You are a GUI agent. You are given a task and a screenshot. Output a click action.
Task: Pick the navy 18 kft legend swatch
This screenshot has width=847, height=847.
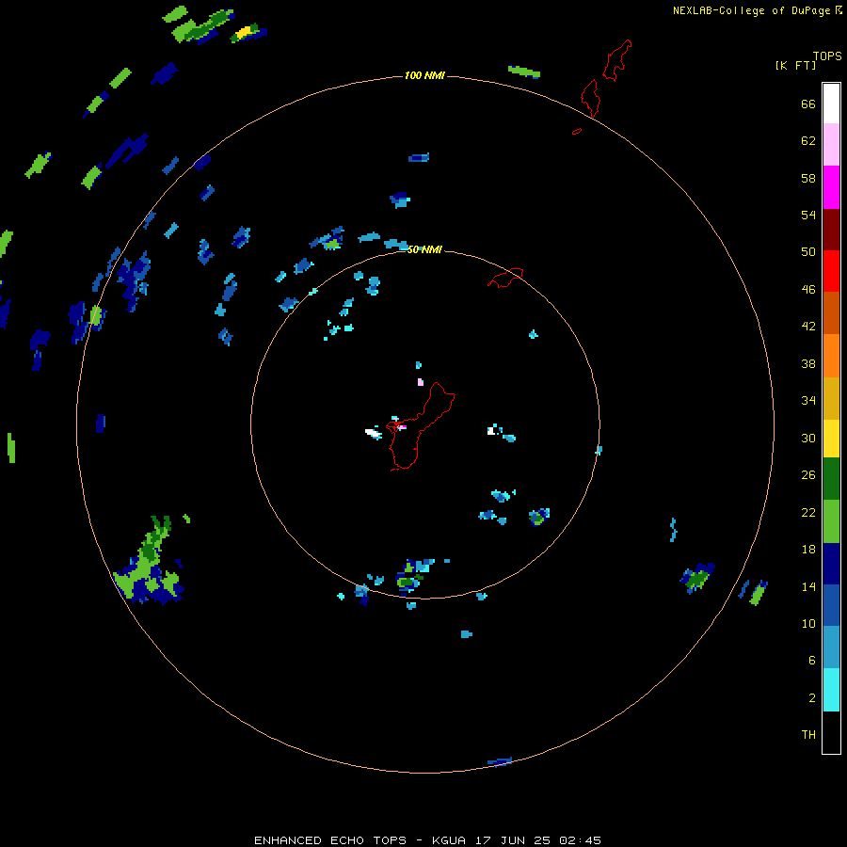point(831,564)
